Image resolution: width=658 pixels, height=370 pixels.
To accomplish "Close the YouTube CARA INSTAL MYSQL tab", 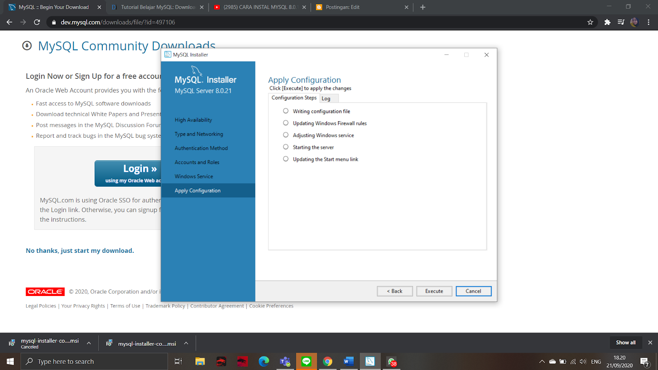I will tap(304, 7).
